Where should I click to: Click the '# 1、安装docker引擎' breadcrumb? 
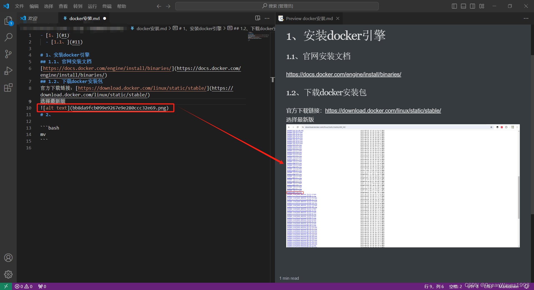tap(197, 28)
